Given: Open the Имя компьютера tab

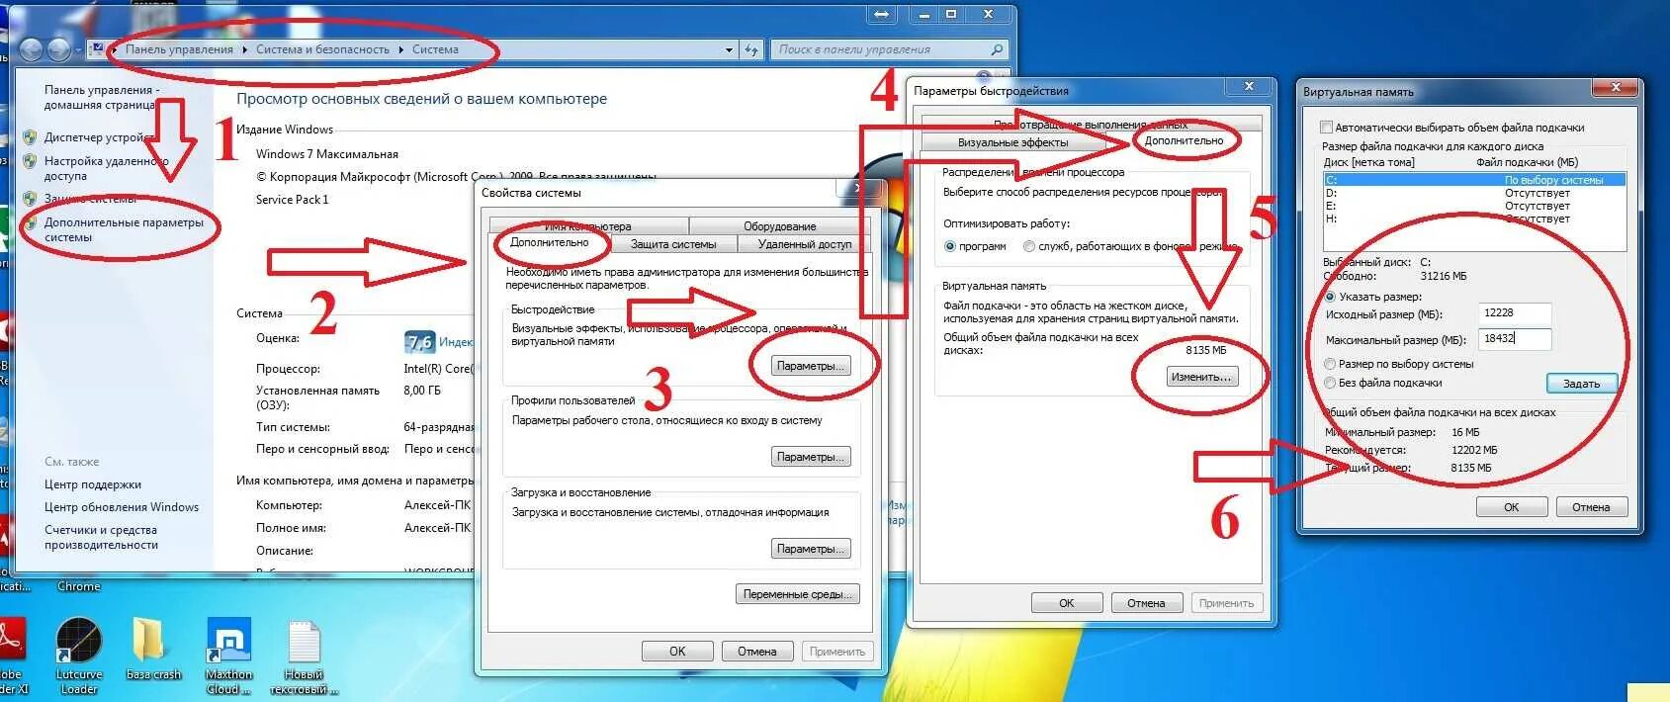Looking at the screenshot, I should pyautogui.click(x=588, y=226).
